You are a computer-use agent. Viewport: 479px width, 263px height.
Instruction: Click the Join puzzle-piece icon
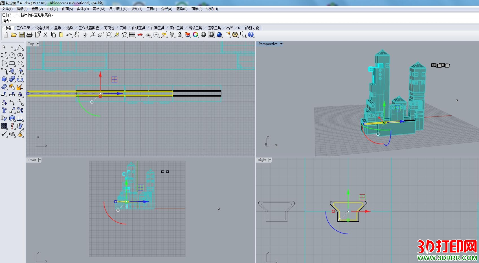12,87
